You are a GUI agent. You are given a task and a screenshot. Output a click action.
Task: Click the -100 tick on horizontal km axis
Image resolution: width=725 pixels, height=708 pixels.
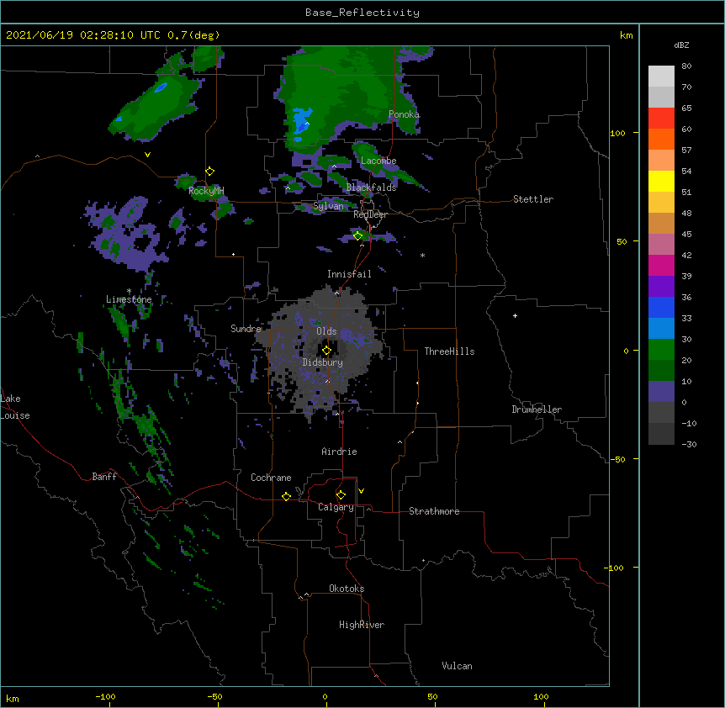click(106, 696)
